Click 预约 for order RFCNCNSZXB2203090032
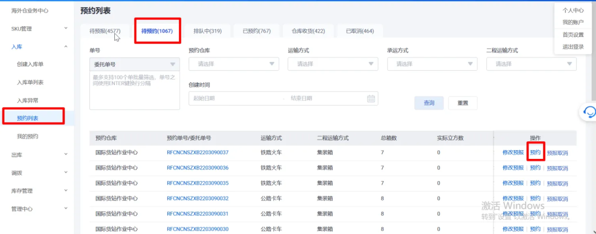Image resolution: width=596 pixels, height=234 pixels. tap(535, 198)
